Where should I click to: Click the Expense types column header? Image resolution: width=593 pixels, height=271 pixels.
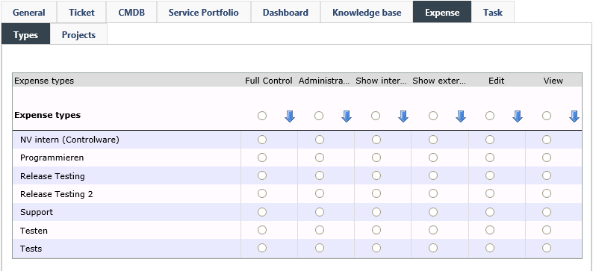(44, 81)
